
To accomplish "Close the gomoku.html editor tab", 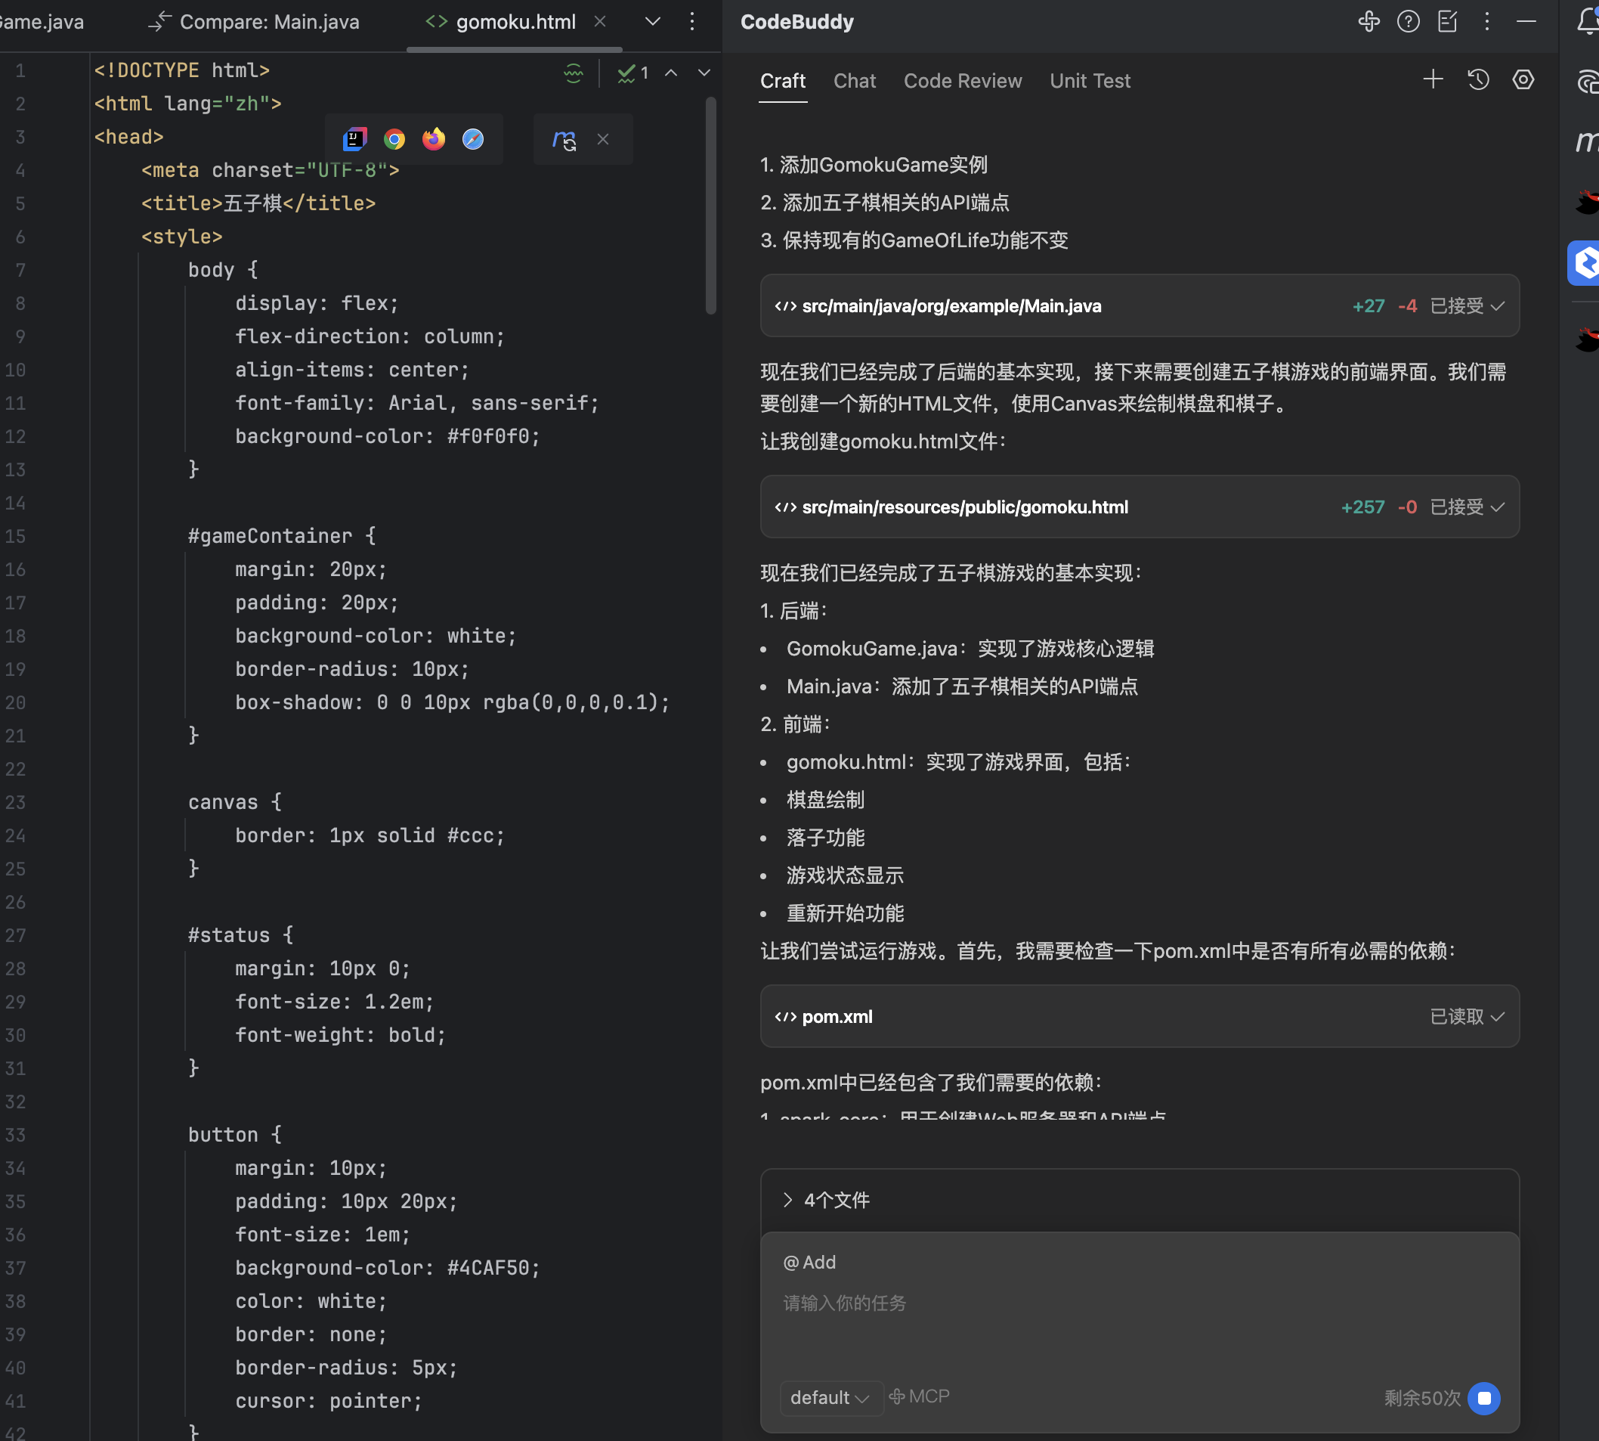I will pyautogui.click(x=600, y=21).
